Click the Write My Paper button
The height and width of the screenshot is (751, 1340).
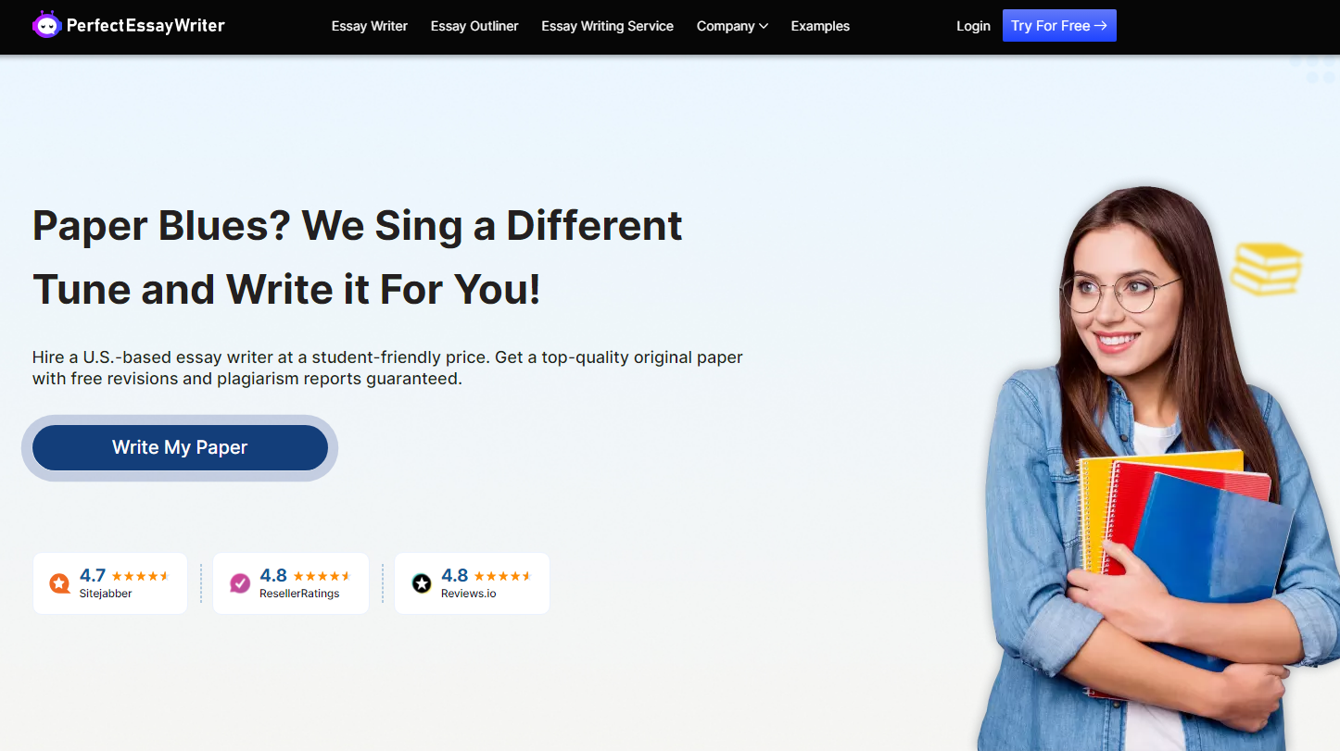[180, 447]
